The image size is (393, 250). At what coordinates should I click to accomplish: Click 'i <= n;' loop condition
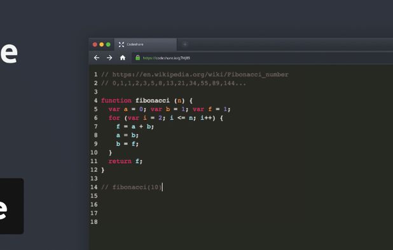[x=183, y=118]
